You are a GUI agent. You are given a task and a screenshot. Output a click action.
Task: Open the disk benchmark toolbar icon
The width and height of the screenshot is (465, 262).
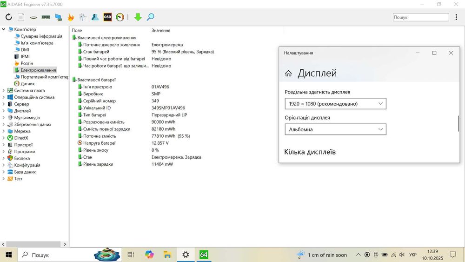point(33,18)
